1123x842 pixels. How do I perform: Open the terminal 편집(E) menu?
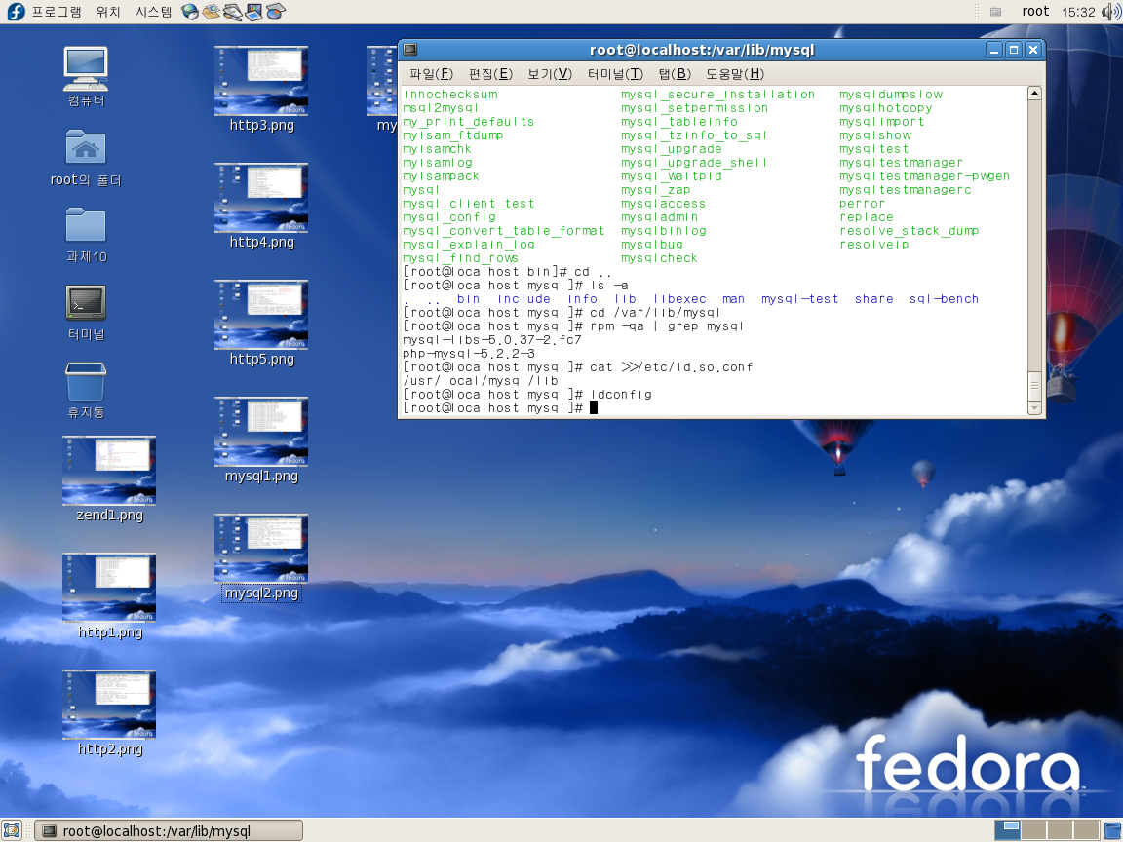pos(490,74)
